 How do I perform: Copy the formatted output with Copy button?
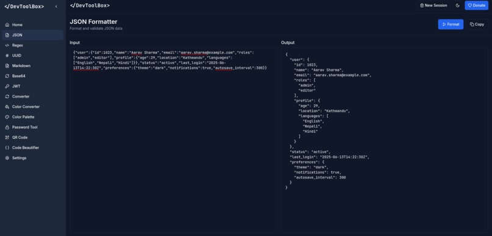[477, 24]
